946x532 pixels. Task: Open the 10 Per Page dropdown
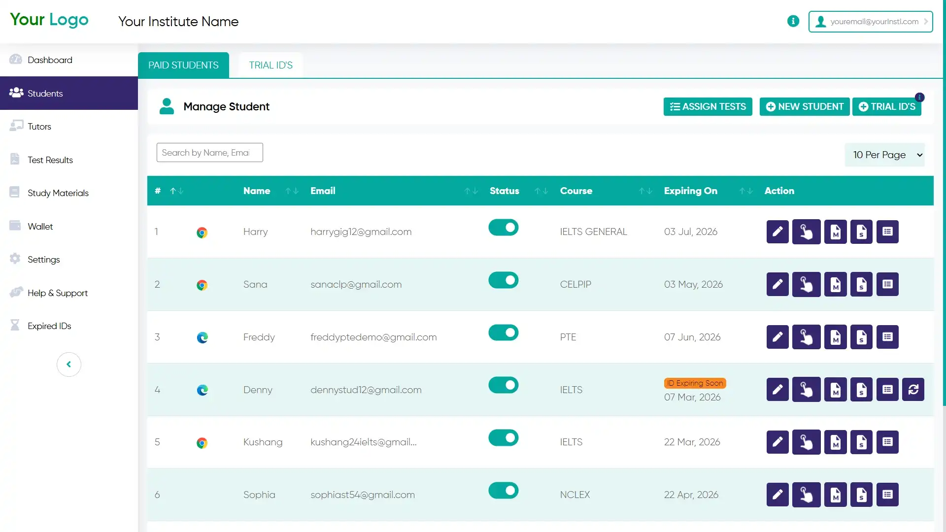click(x=885, y=155)
